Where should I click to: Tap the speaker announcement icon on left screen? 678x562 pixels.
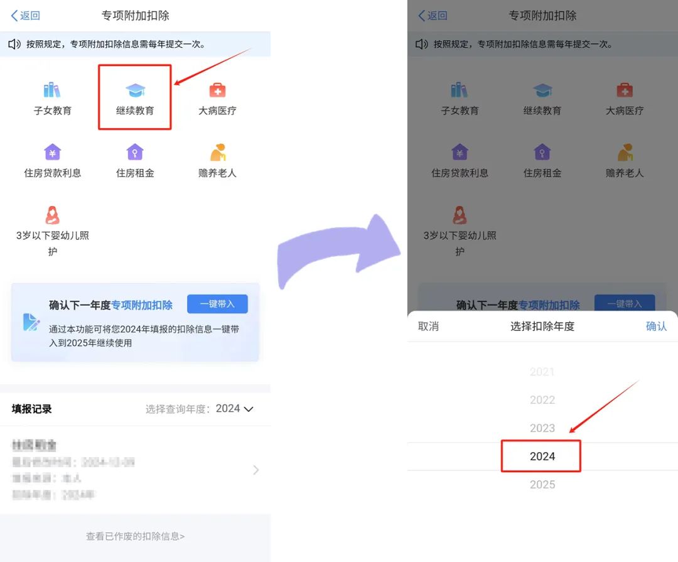14,44
